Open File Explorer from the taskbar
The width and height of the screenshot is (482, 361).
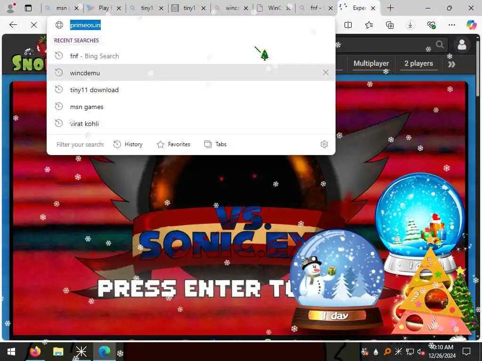[x=58, y=352]
